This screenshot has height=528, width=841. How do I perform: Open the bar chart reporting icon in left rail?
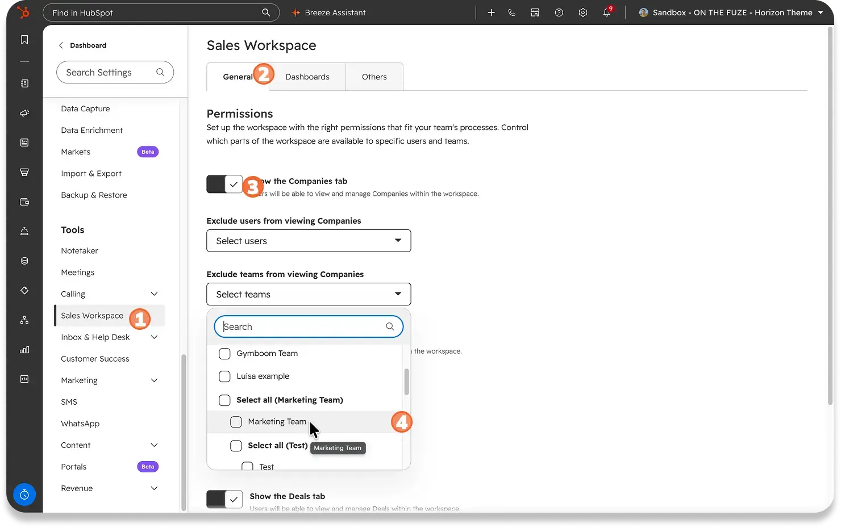coord(24,350)
